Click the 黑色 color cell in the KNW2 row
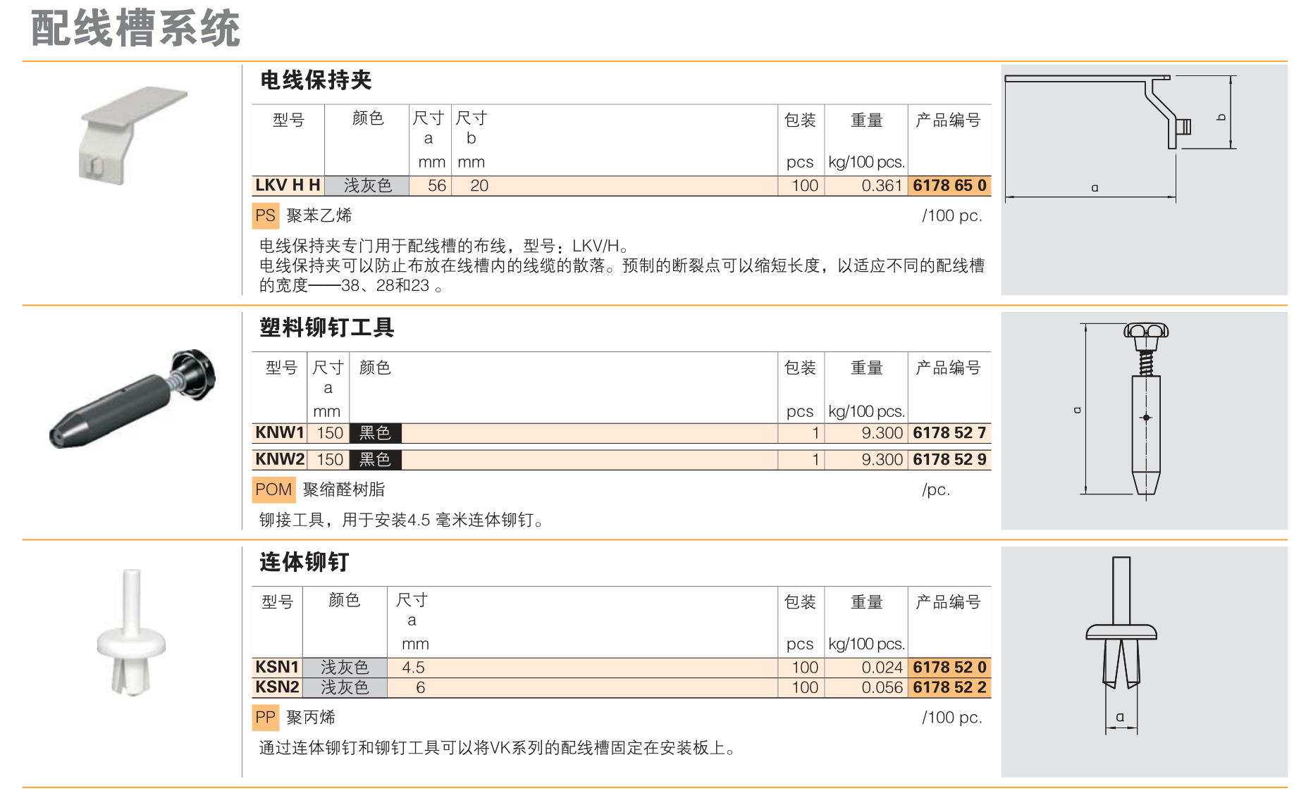This screenshot has height=793, width=1294. [375, 460]
